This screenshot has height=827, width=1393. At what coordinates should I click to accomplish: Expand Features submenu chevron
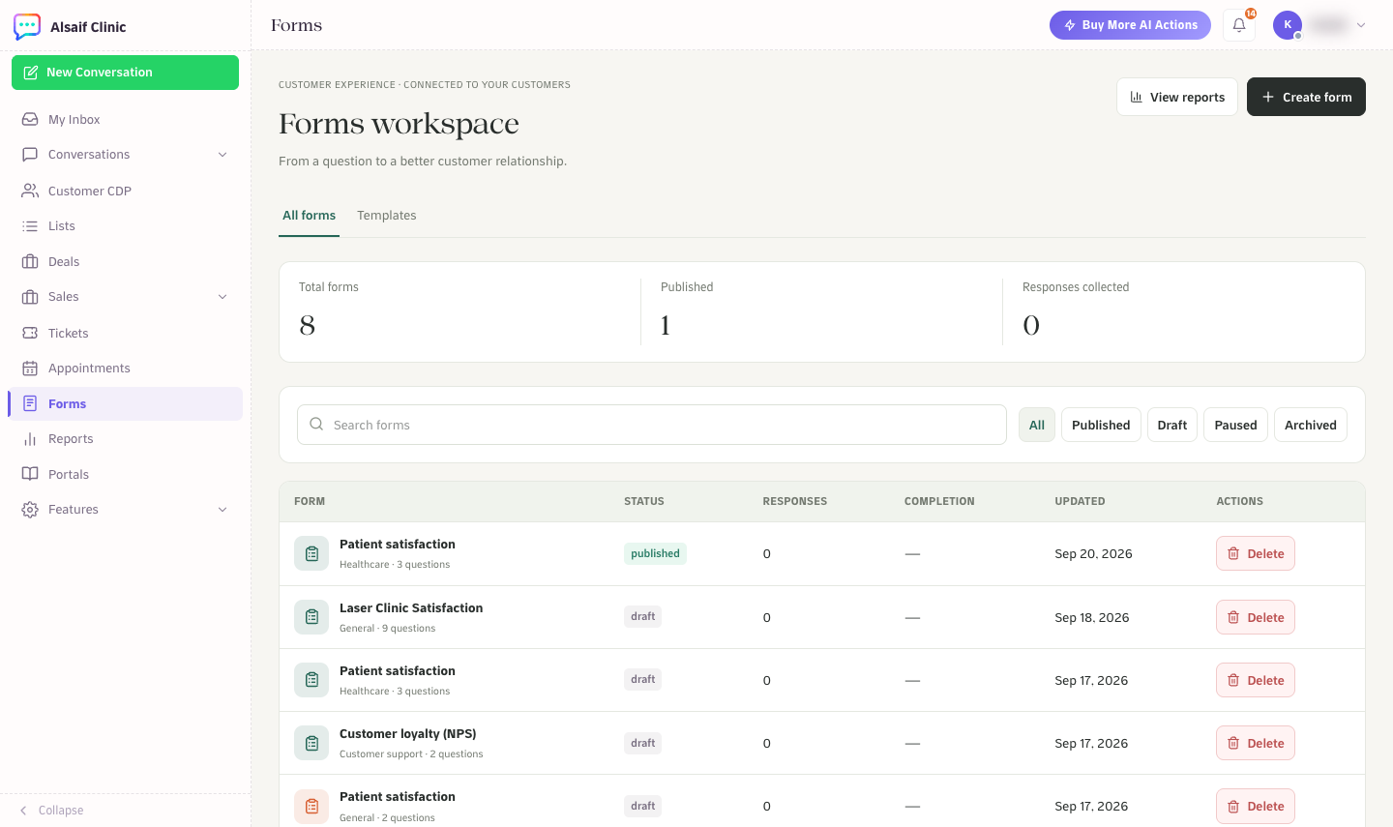pyautogui.click(x=222, y=510)
